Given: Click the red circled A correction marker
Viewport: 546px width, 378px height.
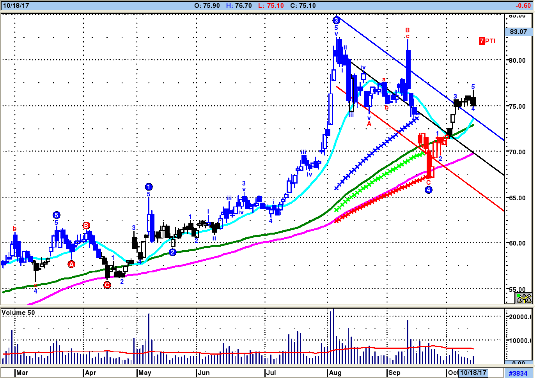Looking at the screenshot, I should coord(71,264).
